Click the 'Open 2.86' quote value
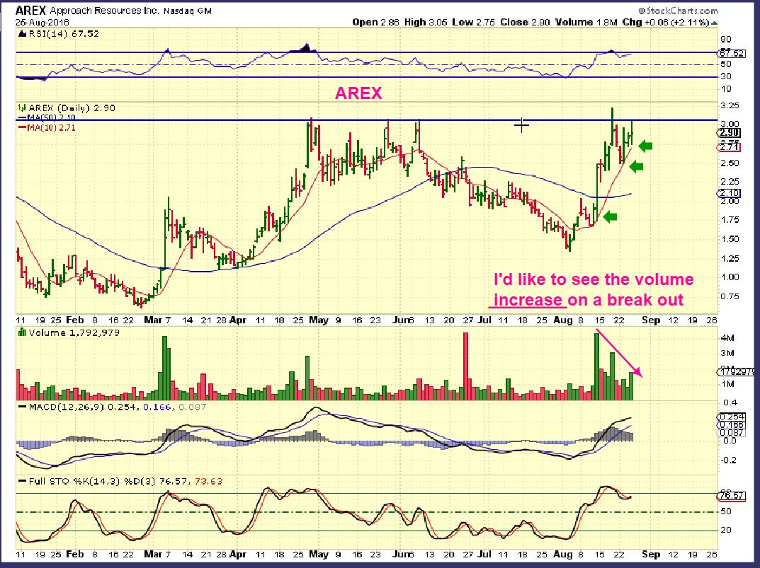760x568 pixels. pos(375,22)
